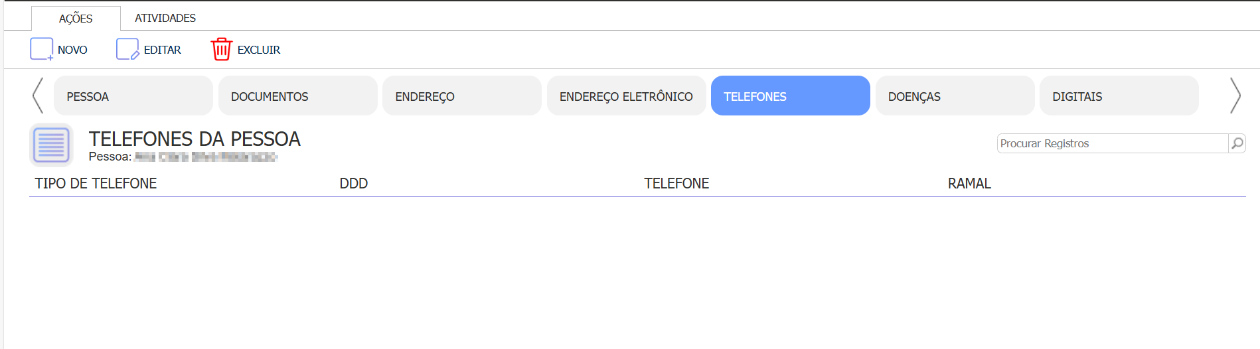Click the Editar pencil icon
Screen dimensions: 1260x349
pos(127,49)
